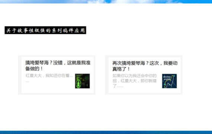Click the preview text 红星大大，我知道你在看
The width and height of the screenshot is (212, 134).
click(x=49, y=76)
